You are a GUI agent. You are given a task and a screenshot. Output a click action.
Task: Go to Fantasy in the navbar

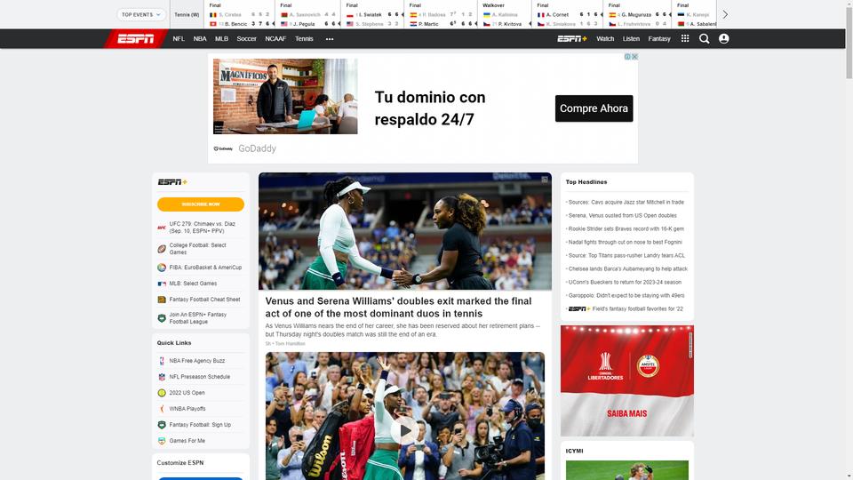pyautogui.click(x=659, y=38)
